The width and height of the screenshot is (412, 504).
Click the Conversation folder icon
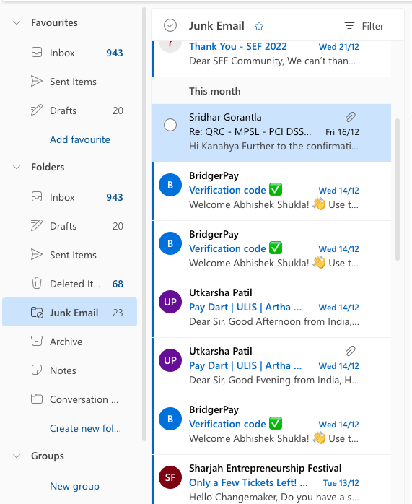[x=37, y=399]
